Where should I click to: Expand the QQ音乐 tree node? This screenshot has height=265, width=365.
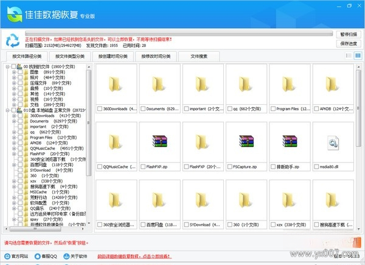[14, 208]
